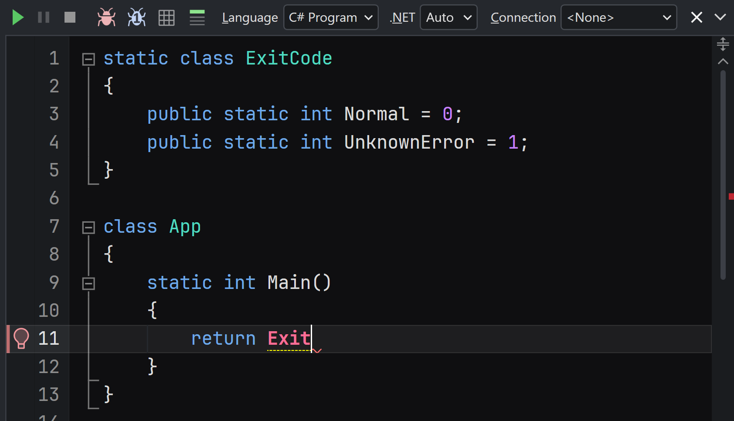The width and height of the screenshot is (734, 421).
Task: Run the query with the green play button
Action: (x=18, y=17)
